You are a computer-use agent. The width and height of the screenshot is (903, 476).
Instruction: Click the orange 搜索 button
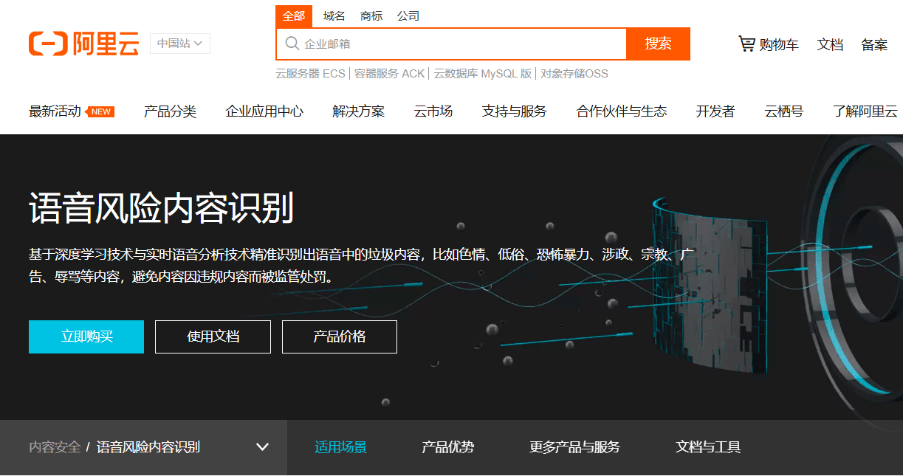(x=658, y=44)
